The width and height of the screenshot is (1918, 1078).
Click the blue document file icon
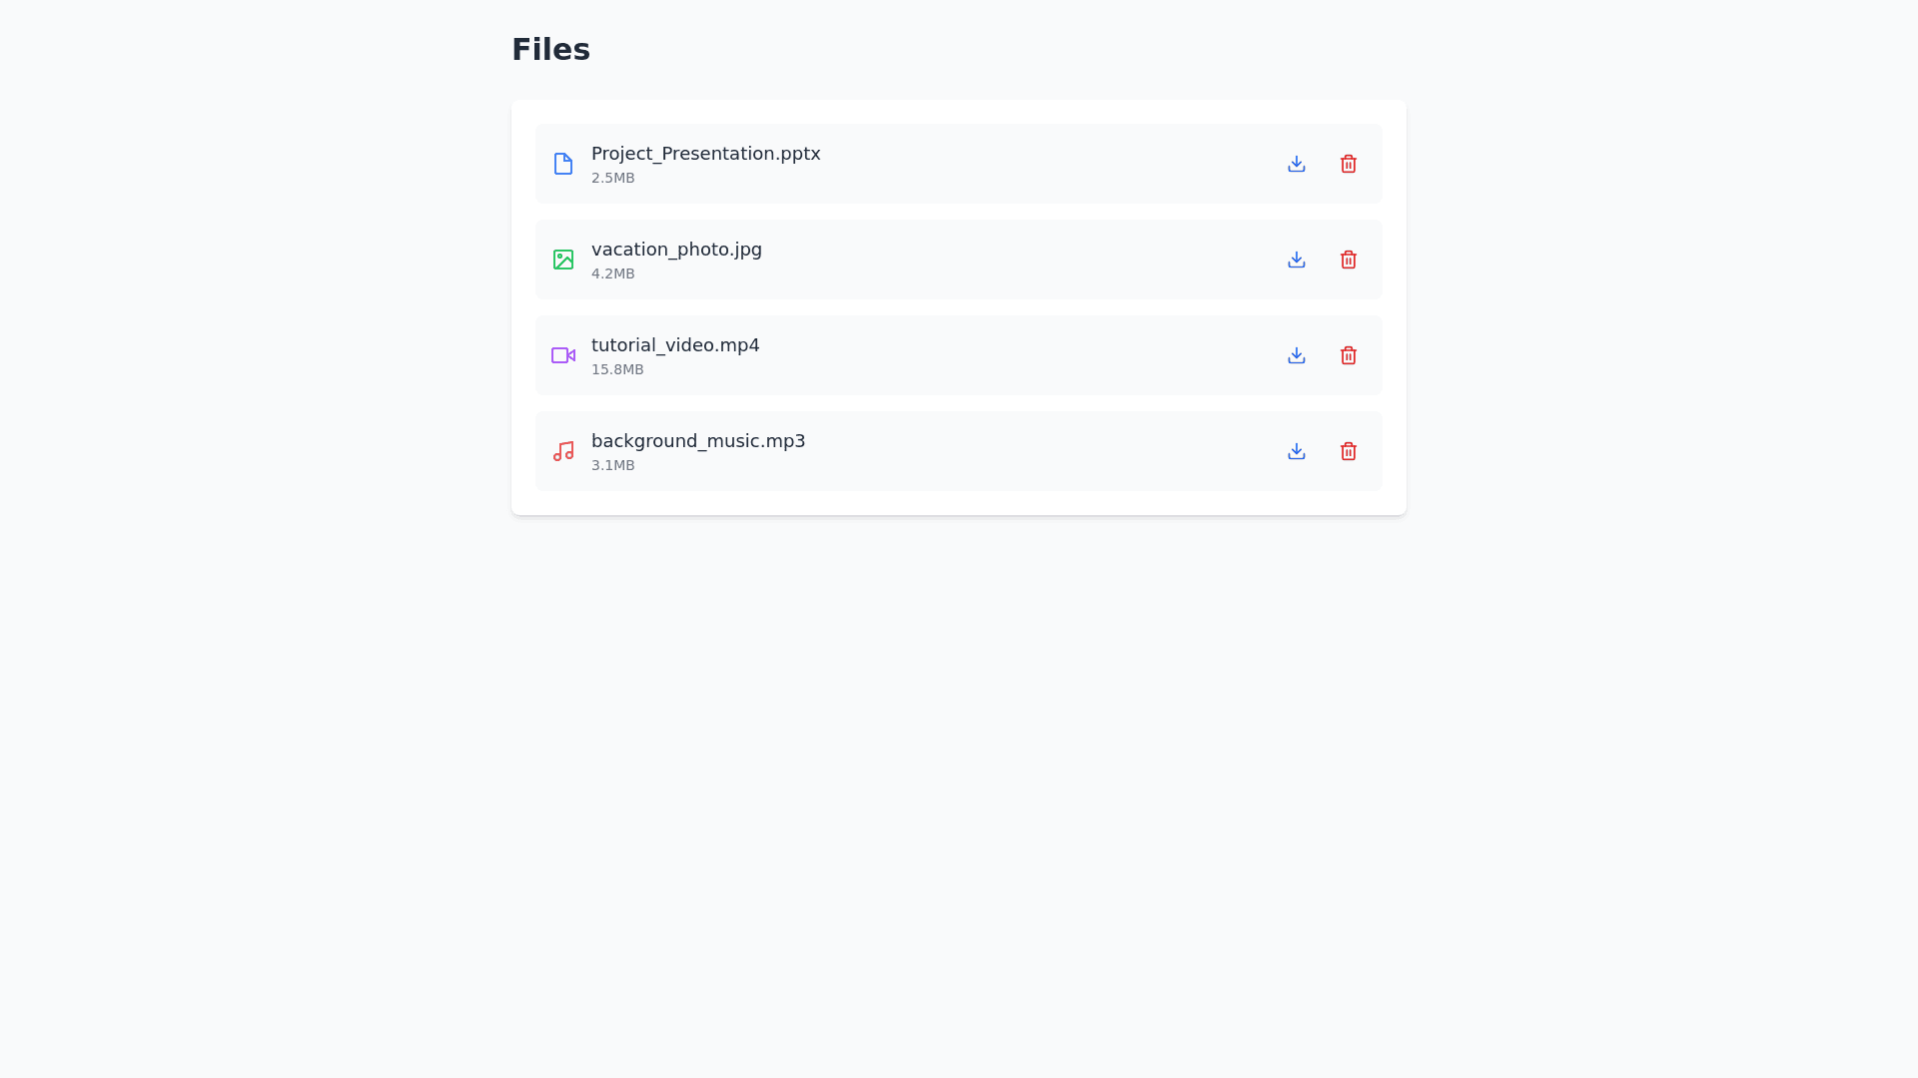(563, 164)
